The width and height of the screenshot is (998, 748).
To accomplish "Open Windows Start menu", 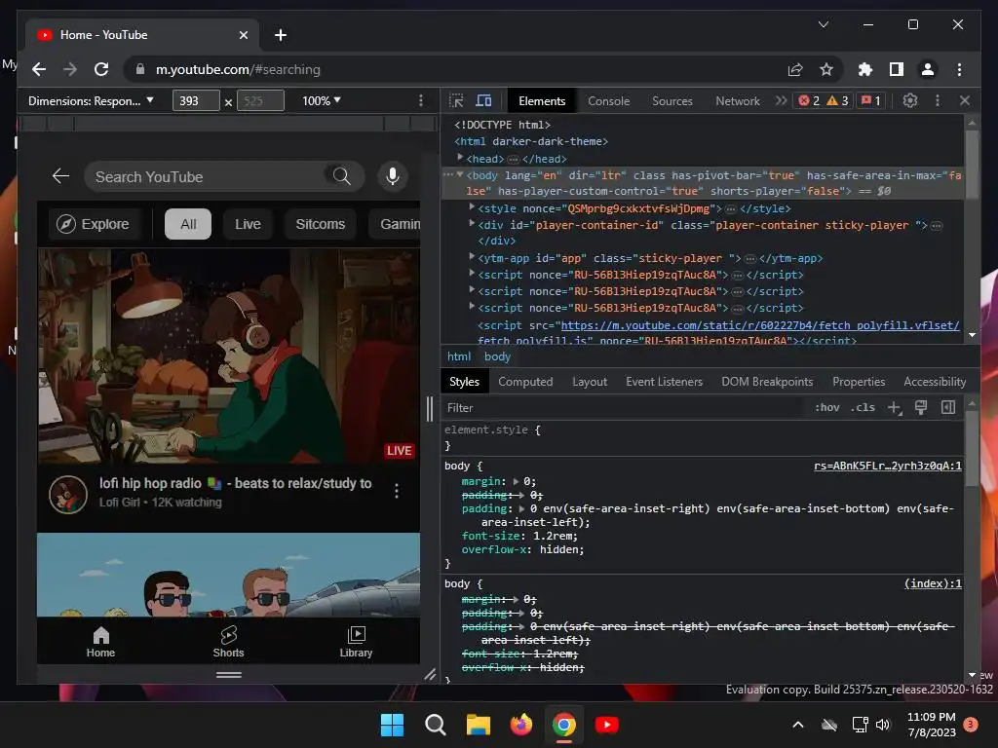I will (392, 725).
